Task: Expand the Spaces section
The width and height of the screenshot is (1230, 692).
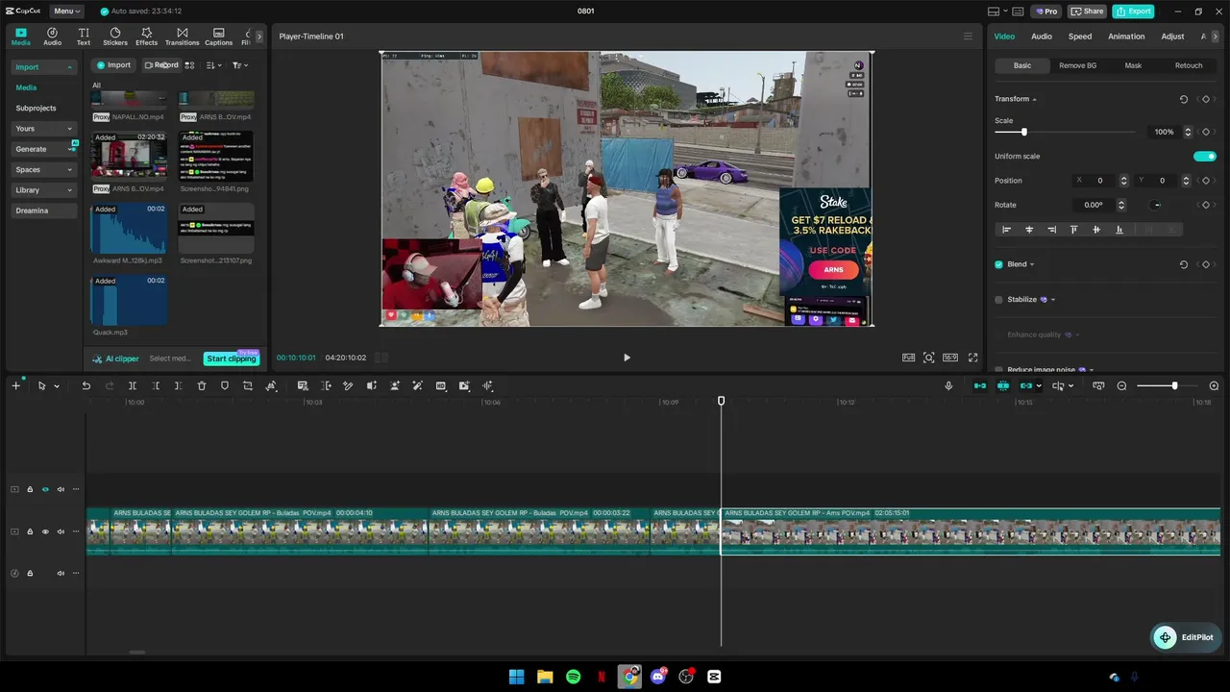Action: pyautogui.click(x=43, y=170)
